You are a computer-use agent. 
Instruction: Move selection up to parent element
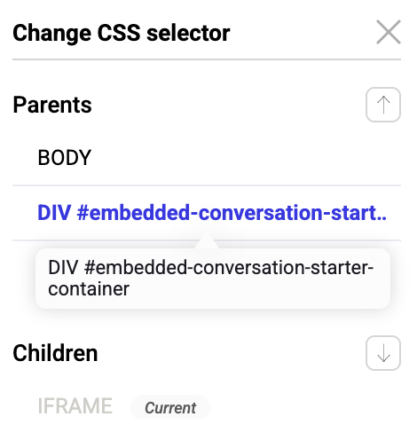(383, 105)
